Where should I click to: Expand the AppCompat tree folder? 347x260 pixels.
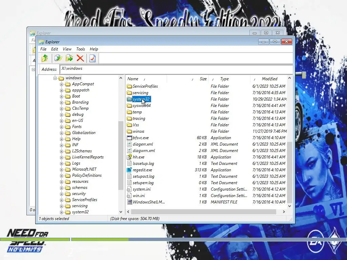click(x=62, y=84)
